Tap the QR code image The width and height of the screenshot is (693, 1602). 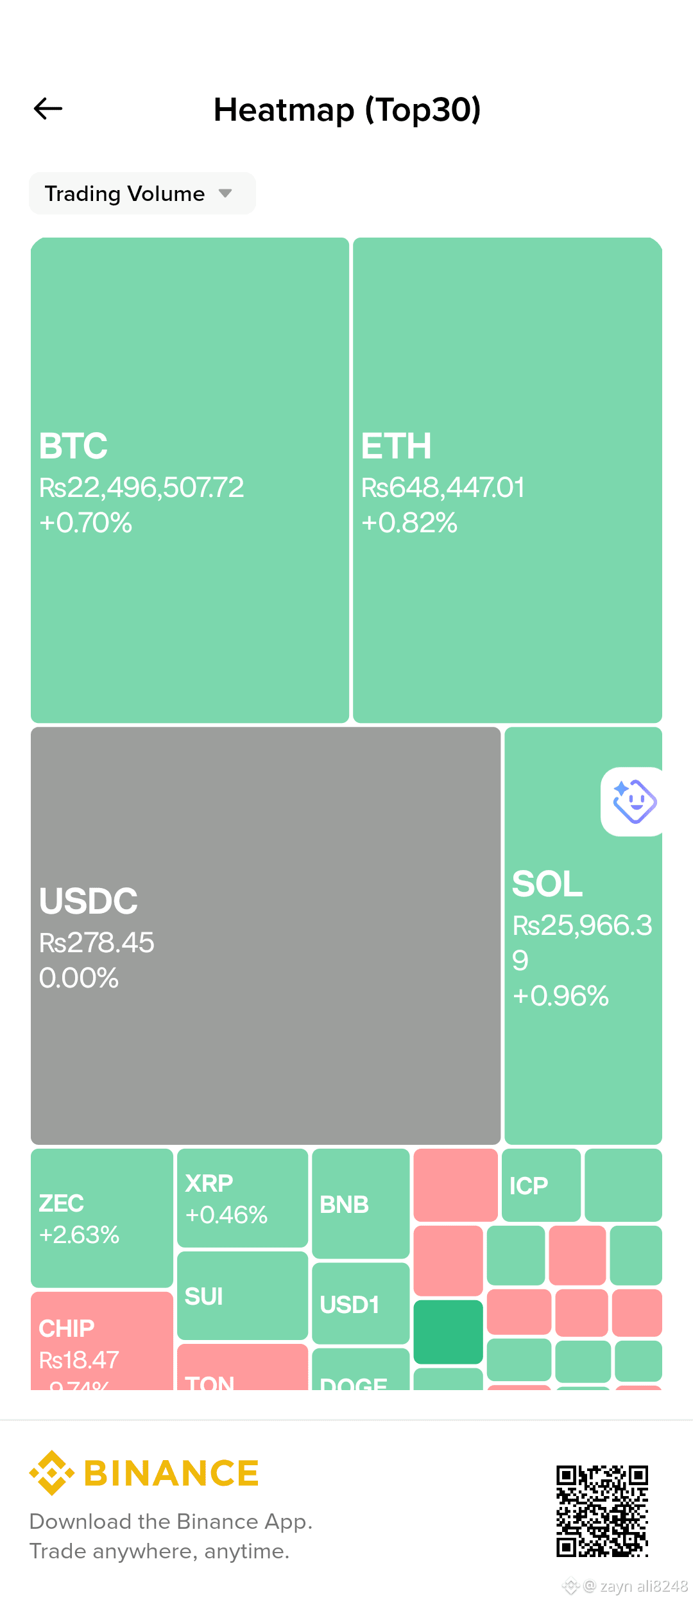[602, 1511]
